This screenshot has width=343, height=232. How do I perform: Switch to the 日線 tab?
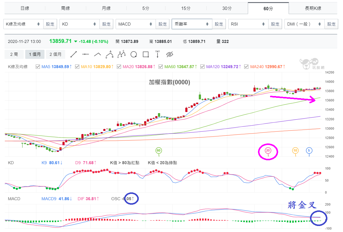pos(25,8)
